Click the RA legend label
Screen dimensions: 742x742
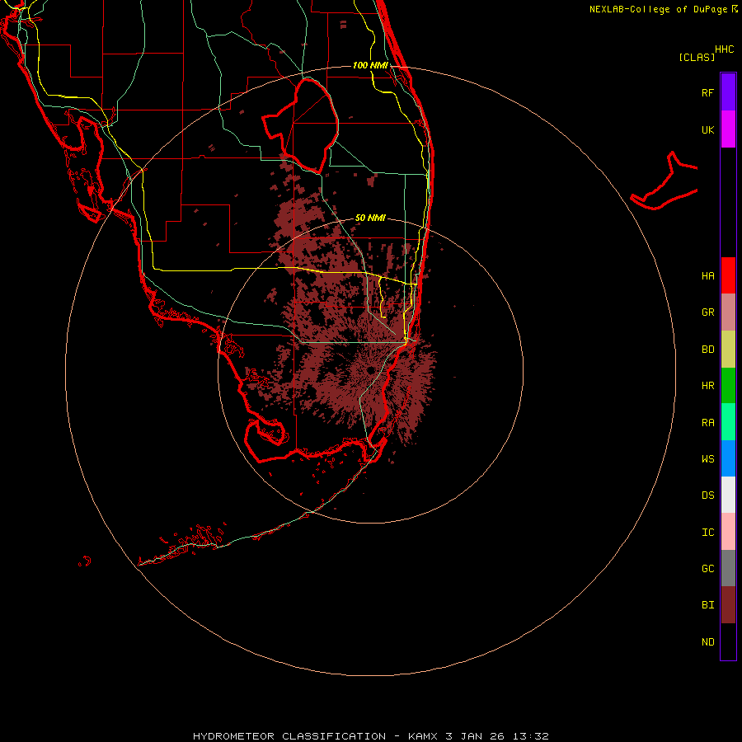[707, 423]
